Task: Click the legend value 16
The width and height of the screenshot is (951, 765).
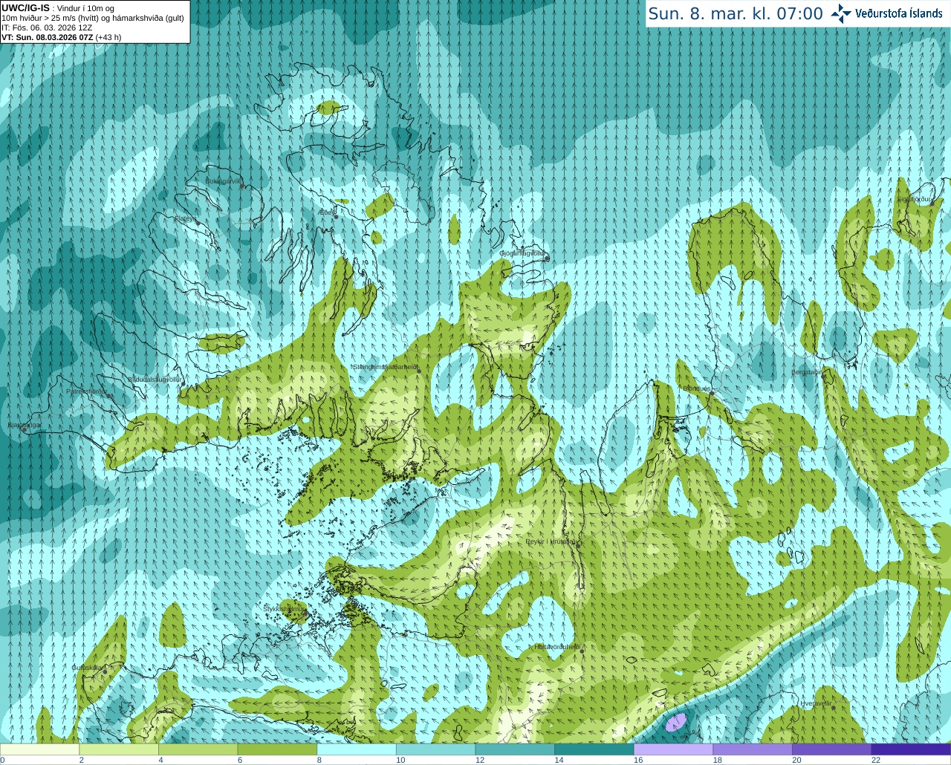Action: 637,760
